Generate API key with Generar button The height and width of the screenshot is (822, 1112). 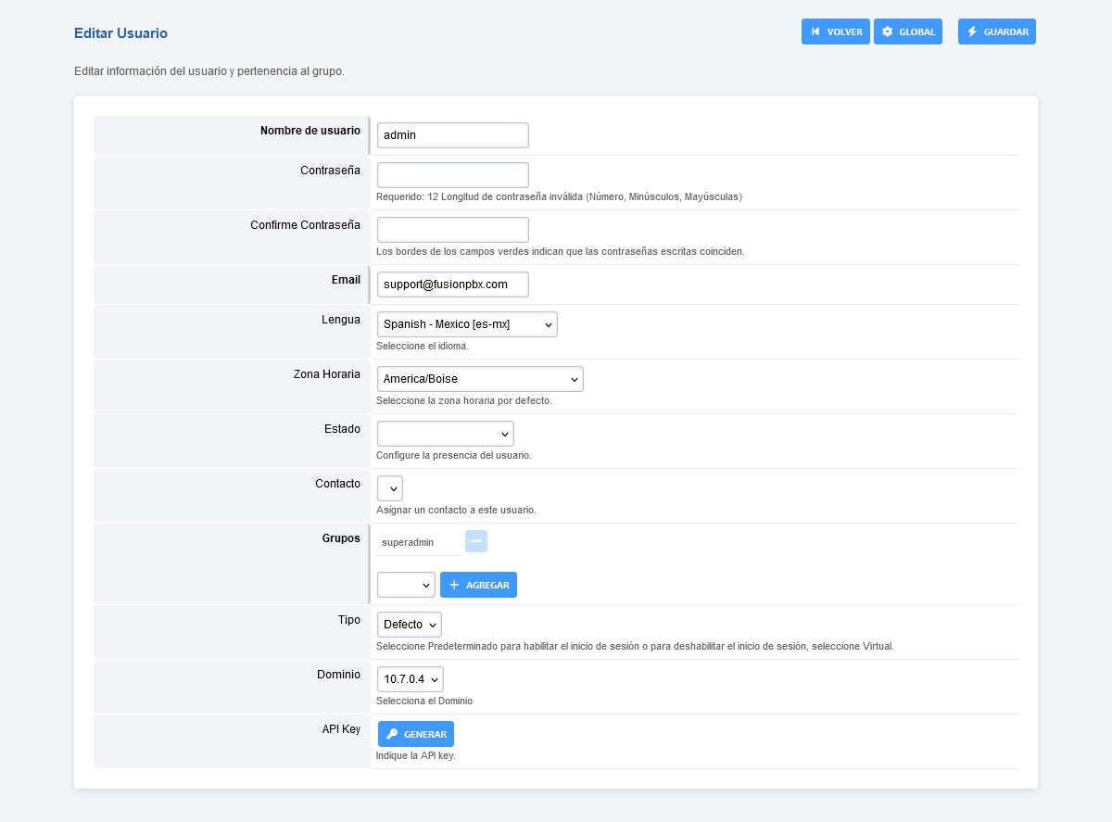coord(415,734)
